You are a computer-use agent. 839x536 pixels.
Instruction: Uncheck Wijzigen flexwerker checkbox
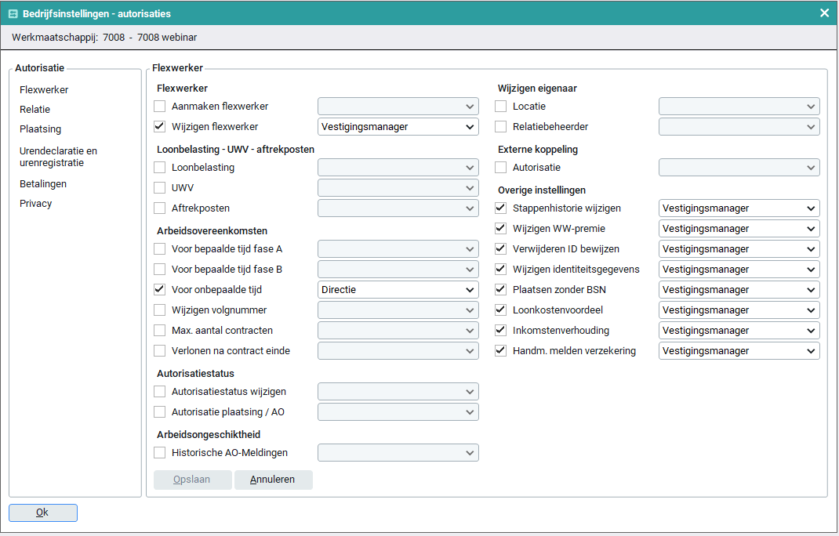pos(160,127)
